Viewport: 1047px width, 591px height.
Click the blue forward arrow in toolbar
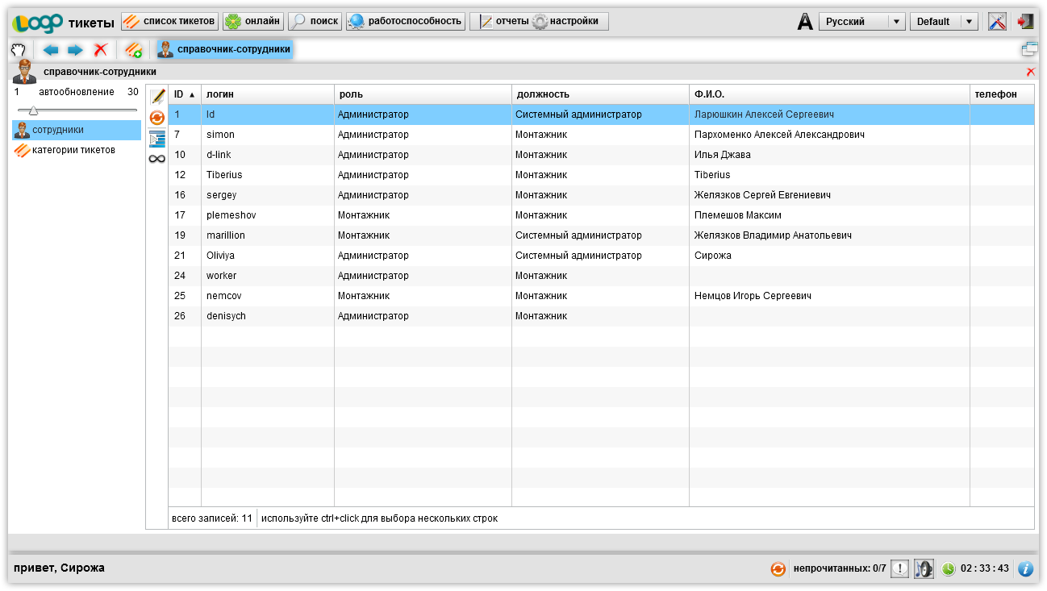click(x=75, y=50)
